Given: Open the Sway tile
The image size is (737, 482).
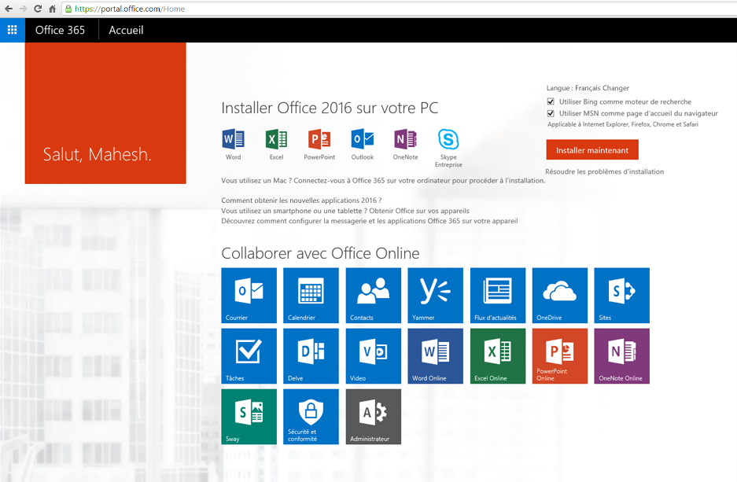Looking at the screenshot, I should click(x=249, y=417).
